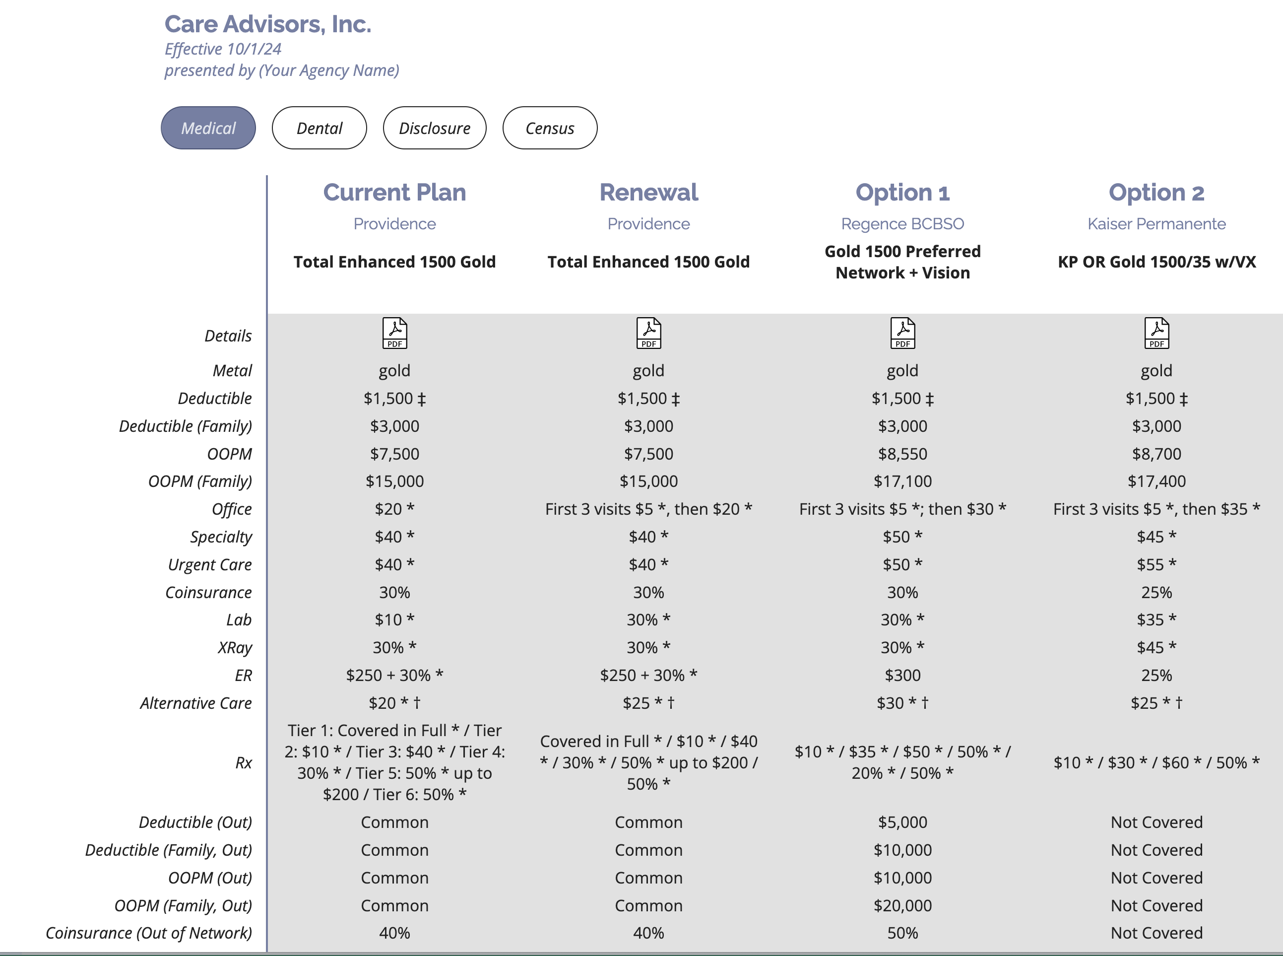This screenshot has height=956, width=1283.
Task: Click the Option 2 column heading
Action: pos(1156,193)
